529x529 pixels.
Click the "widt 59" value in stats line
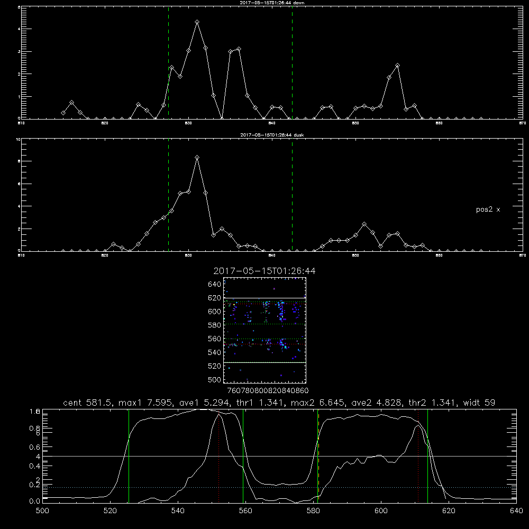click(479, 403)
